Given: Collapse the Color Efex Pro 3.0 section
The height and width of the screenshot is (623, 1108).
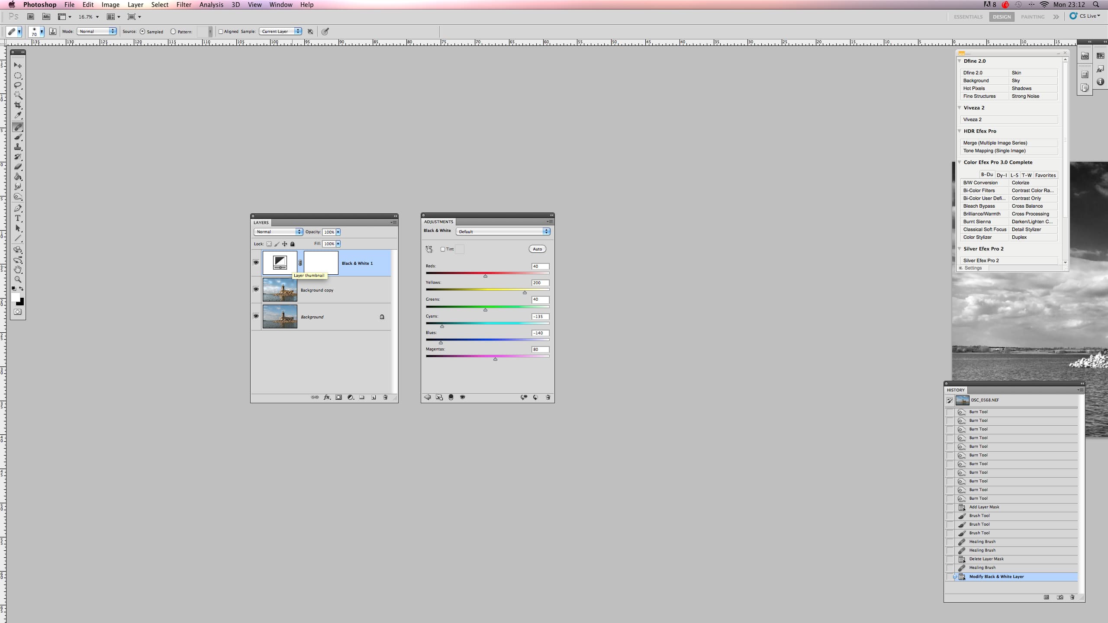Looking at the screenshot, I should pyautogui.click(x=960, y=162).
